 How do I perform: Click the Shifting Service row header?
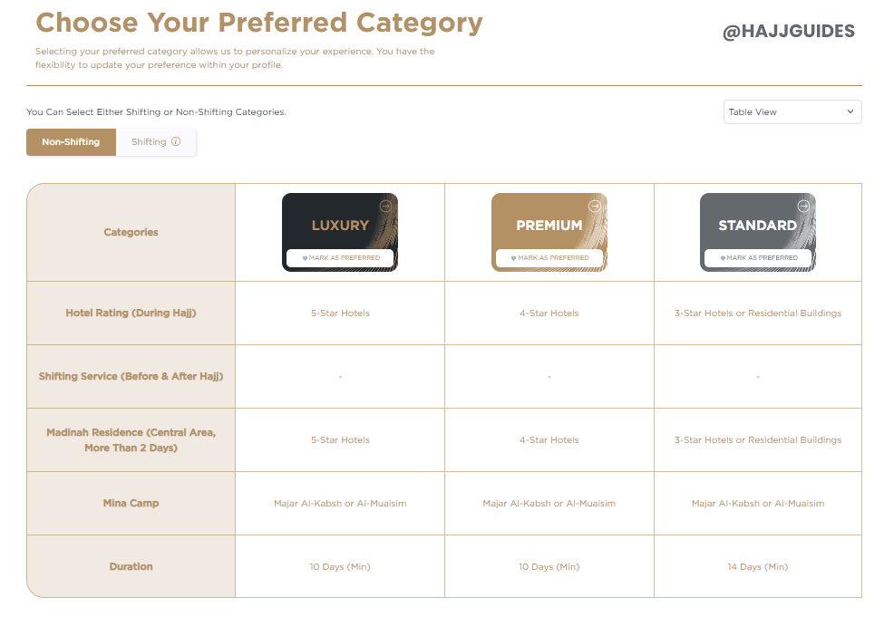click(x=131, y=377)
